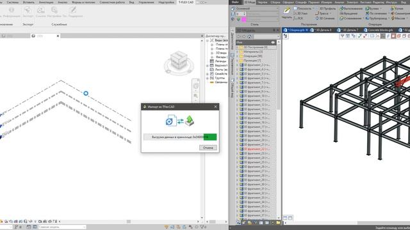Switch to Concrete blocks.grb document tab

(380, 30)
